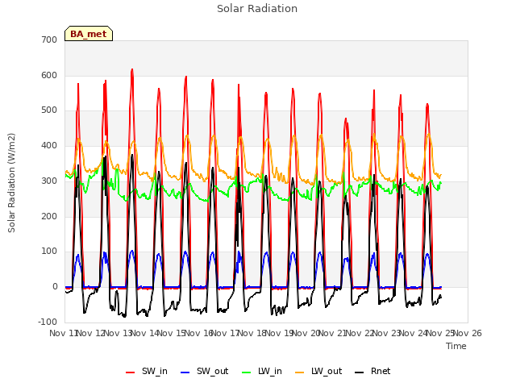Click the 500 y-axis tick label

49,110
